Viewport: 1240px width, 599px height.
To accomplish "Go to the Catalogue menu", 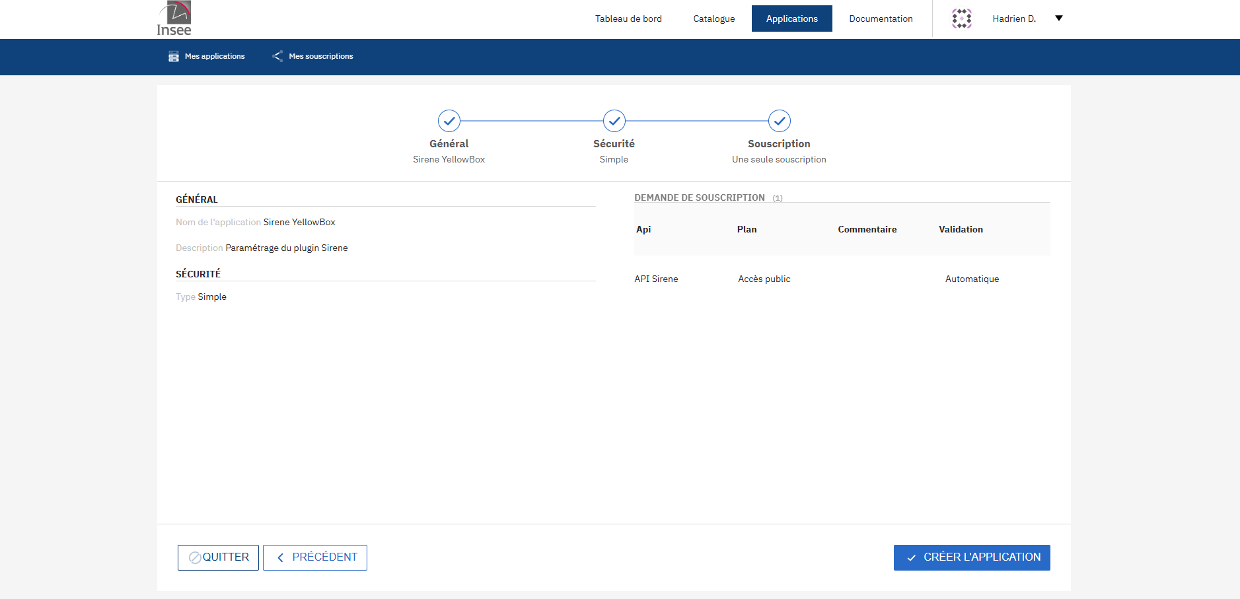I will point(713,18).
